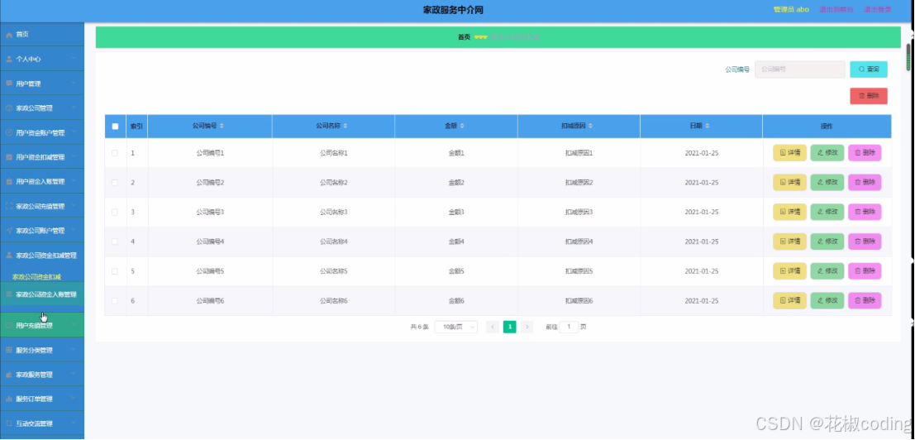915x440 pixels.
Task: Click 修改 for row 公司编号4
Action: [827, 242]
